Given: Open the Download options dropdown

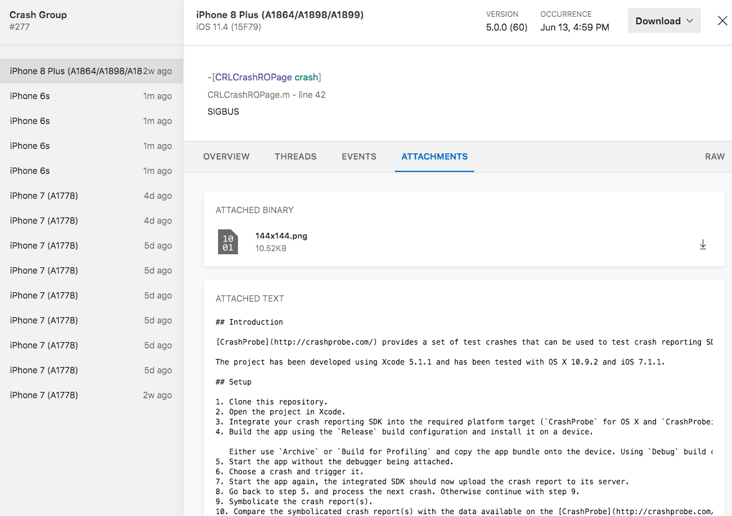Looking at the screenshot, I should (664, 20).
